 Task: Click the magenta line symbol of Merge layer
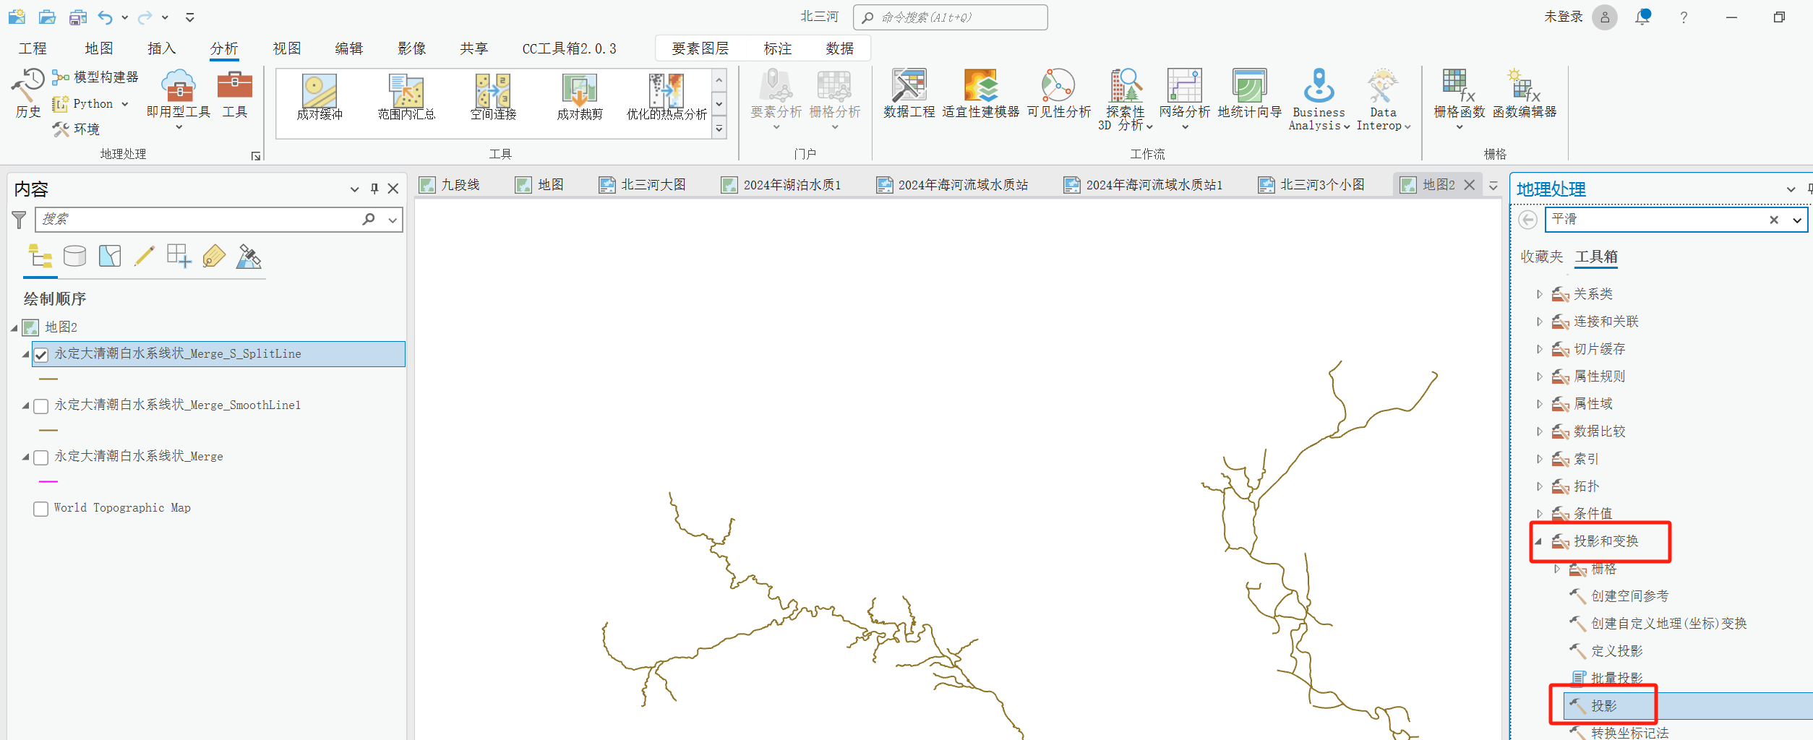(48, 481)
